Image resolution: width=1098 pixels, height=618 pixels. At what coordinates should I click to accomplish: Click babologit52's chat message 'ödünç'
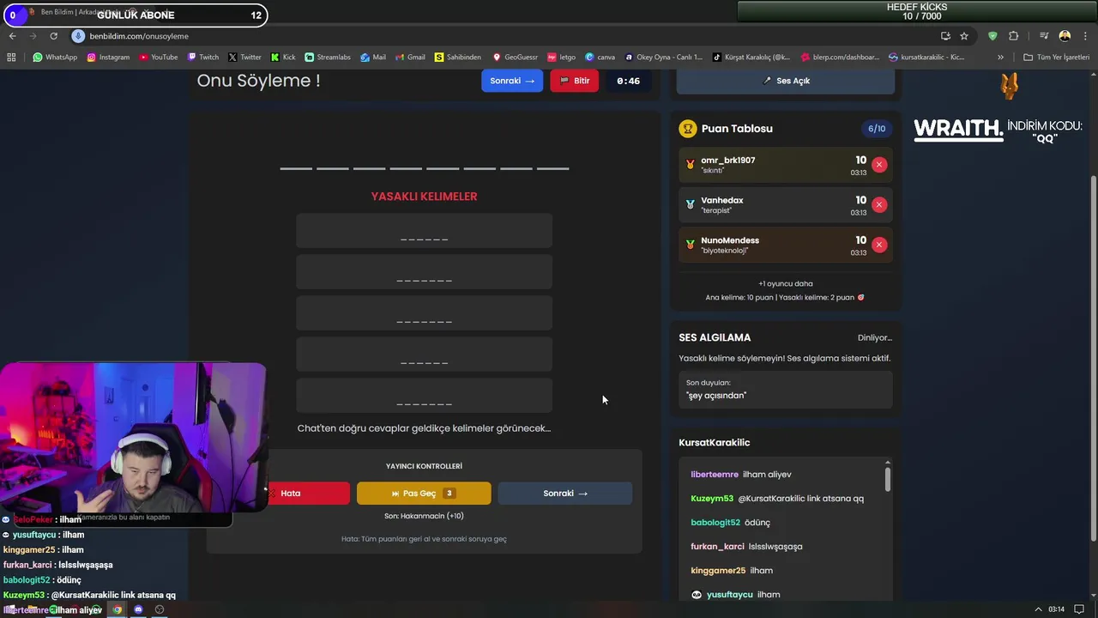pyautogui.click(x=757, y=523)
